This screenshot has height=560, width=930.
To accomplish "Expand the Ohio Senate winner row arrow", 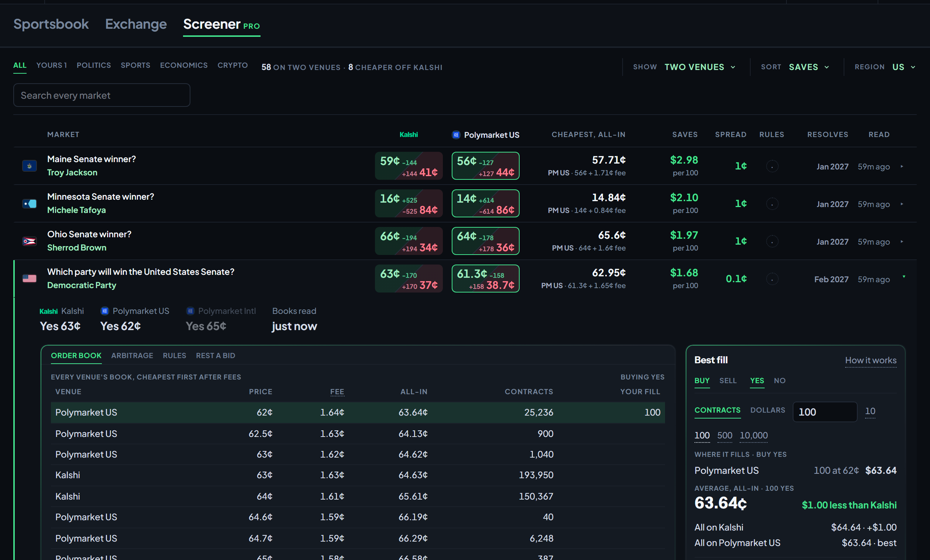I will click(x=902, y=242).
